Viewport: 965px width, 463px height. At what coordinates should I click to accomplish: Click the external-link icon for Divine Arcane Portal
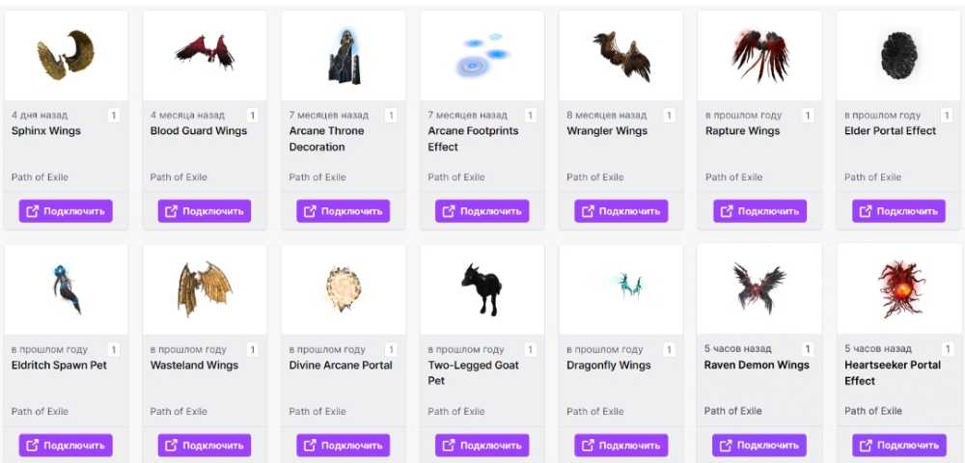tap(311, 446)
